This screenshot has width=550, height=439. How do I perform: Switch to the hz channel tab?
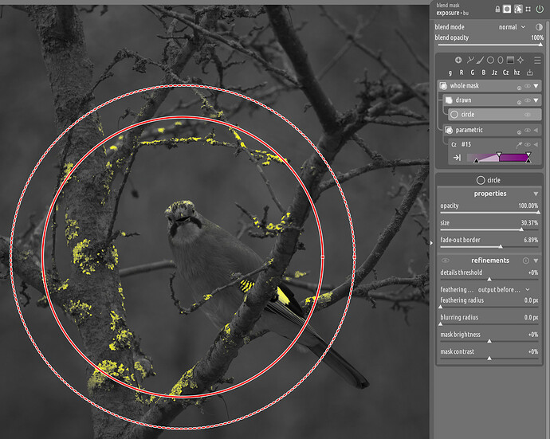pyautogui.click(x=517, y=73)
